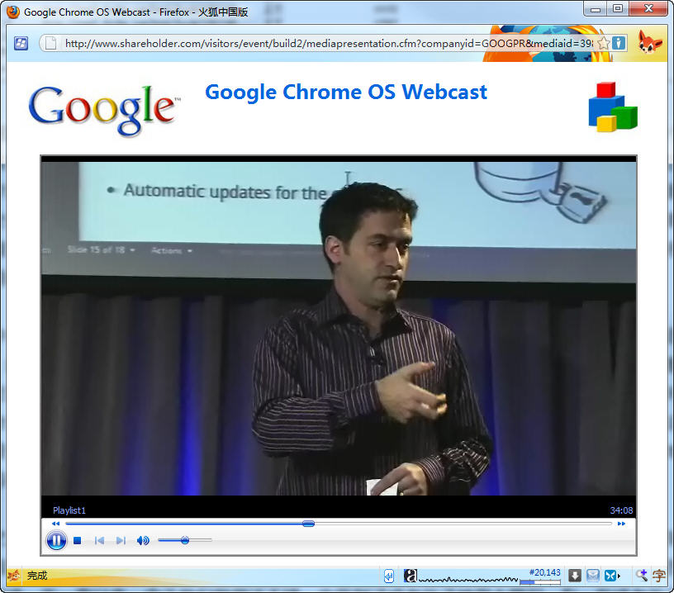Open the blue info icon in address bar
Image resolution: width=674 pixels, height=593 pixels.
pyautogui.click(x=619, y=43)
